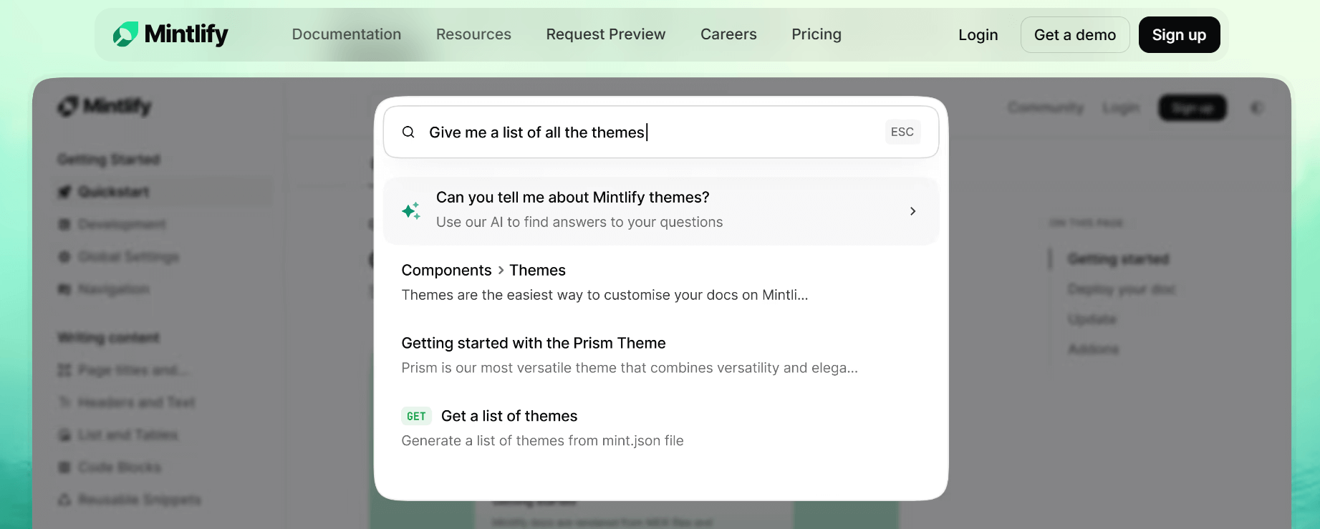Image resolution: width=1320 pixels, height=529 pixels.
Task: Toggle dark mode icon in docs preview
Action: coord(1257,107)
